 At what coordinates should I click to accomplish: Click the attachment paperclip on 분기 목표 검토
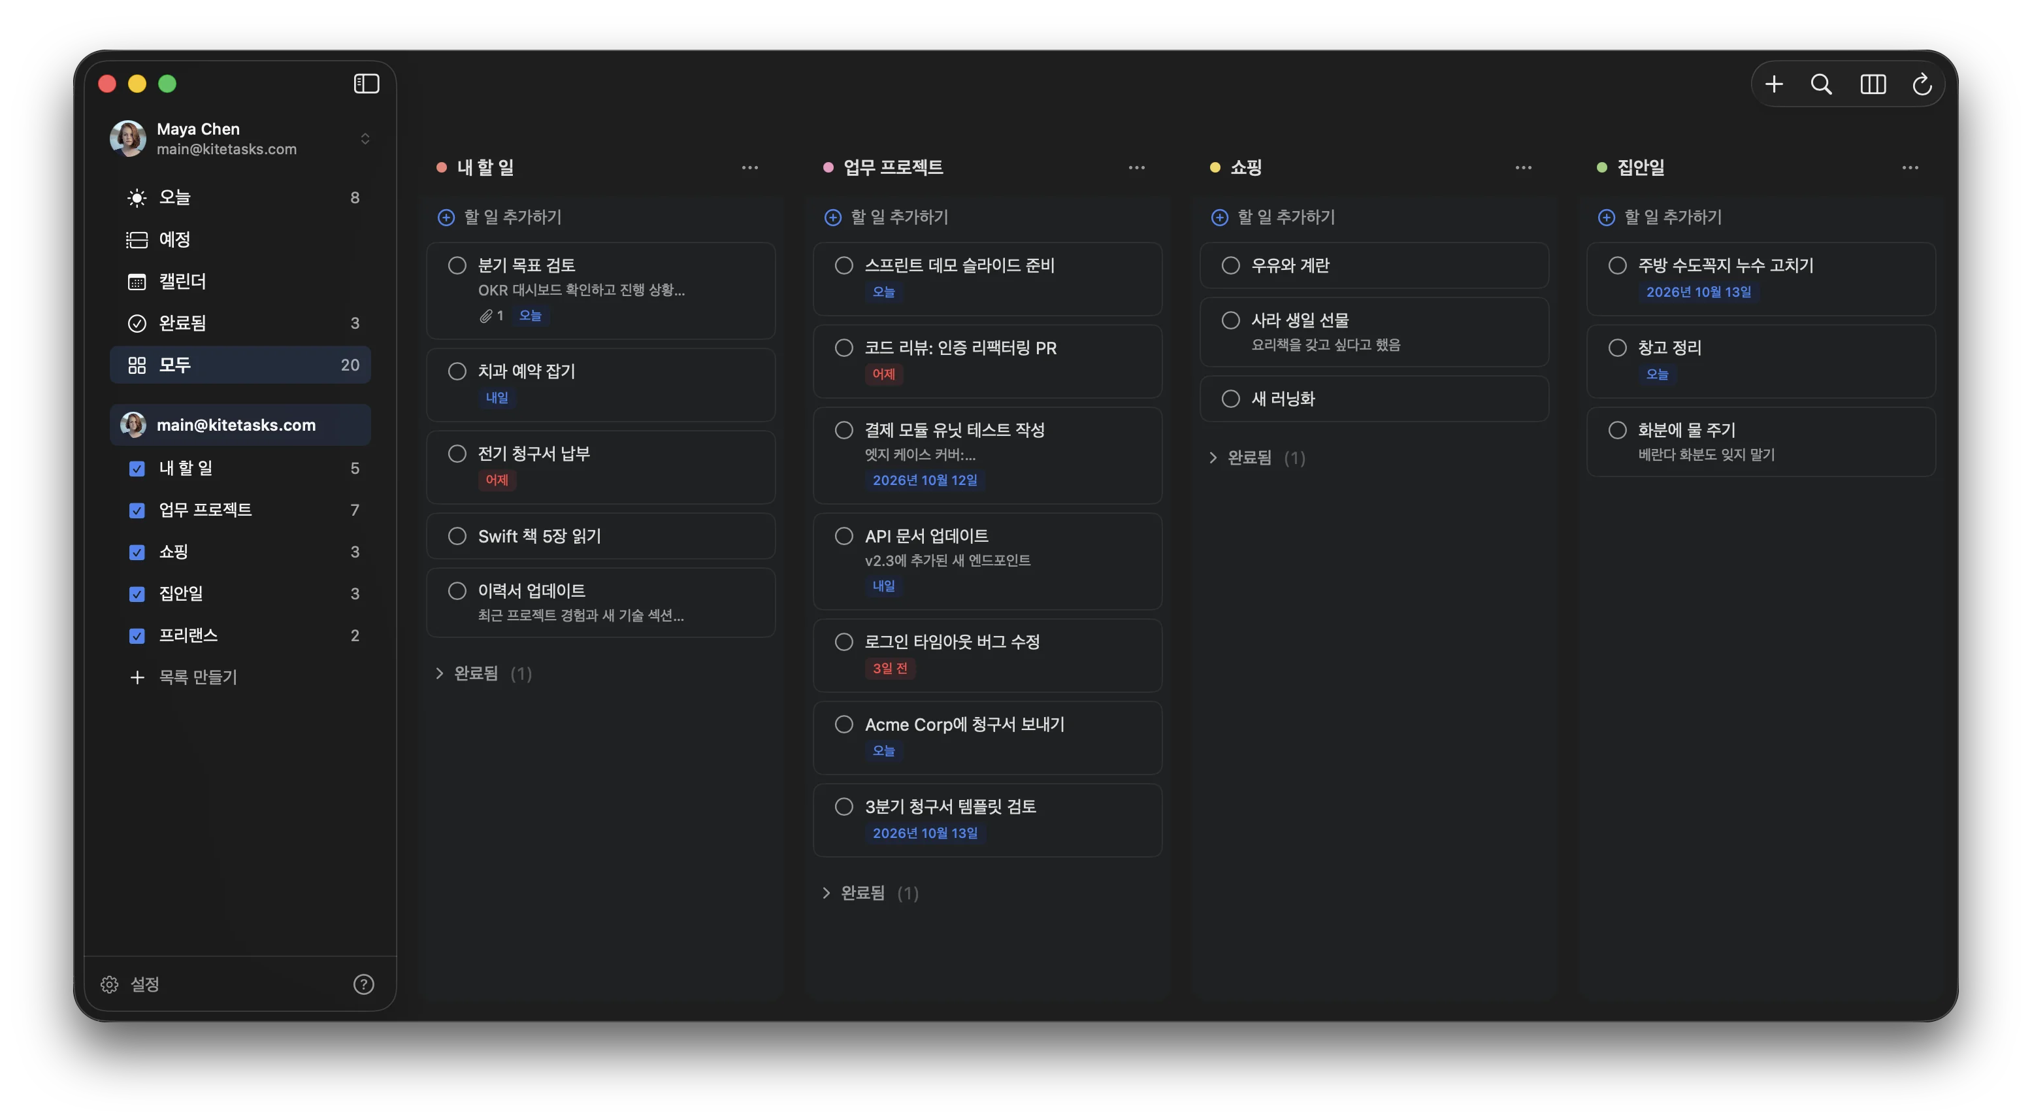(485, 316)
